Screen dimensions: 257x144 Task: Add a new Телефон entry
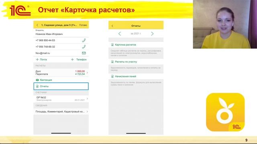click(x=79, y=60)
